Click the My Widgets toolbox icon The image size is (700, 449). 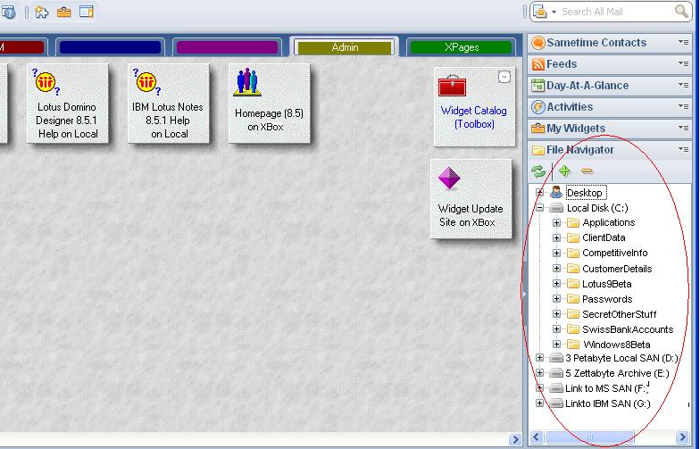coord(537,129)
